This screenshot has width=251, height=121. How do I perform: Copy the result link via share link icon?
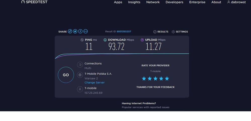[70, 31]
